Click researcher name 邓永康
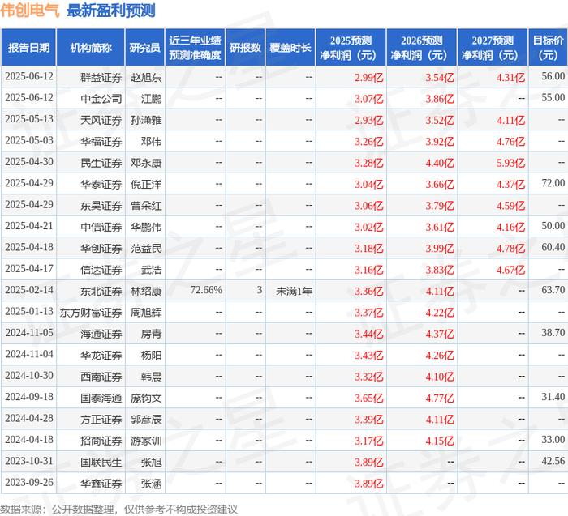 pos(146,163)
